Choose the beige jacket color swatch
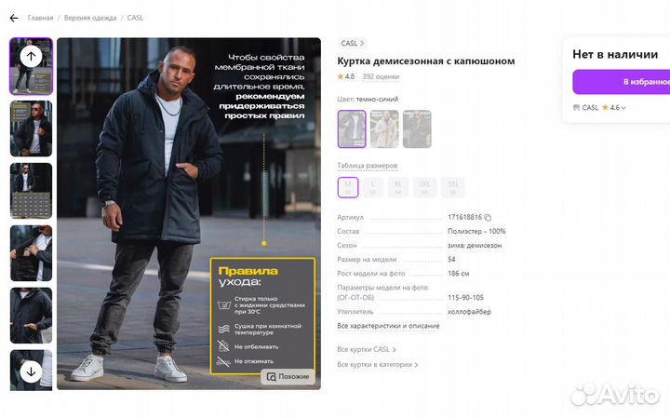 [x=384, y=129]
